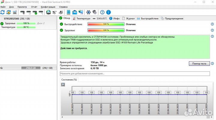Click help icon beside Повтор теста button
The width and height of the screenshot is (216, 120).
click(x=212, y=63)
